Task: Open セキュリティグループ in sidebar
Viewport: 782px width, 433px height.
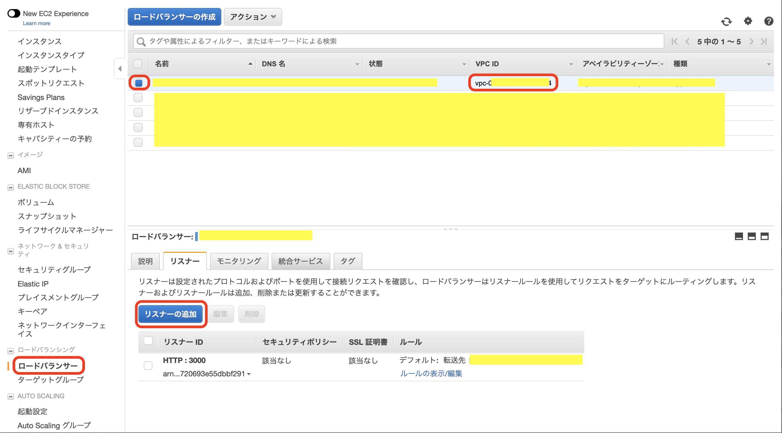Action: [x=54, y=269]
